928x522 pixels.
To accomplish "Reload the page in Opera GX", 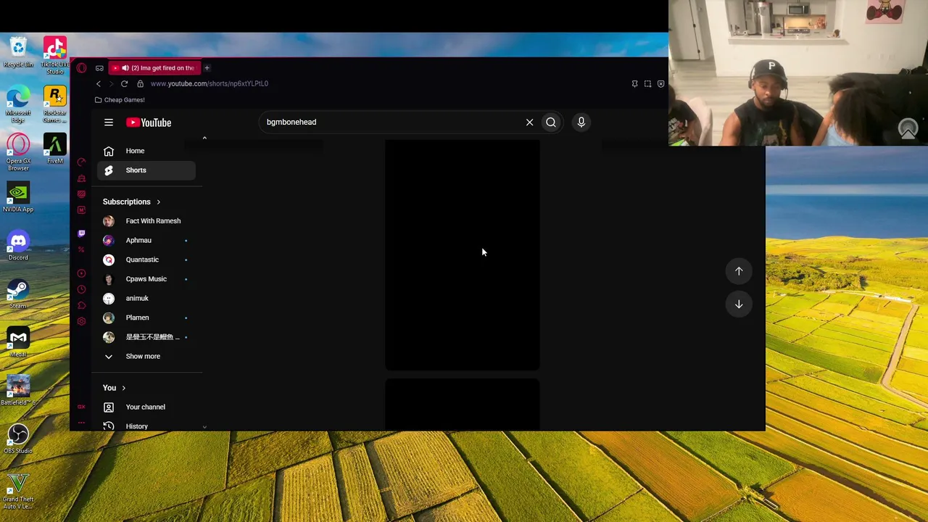I will tap(124, 83).
